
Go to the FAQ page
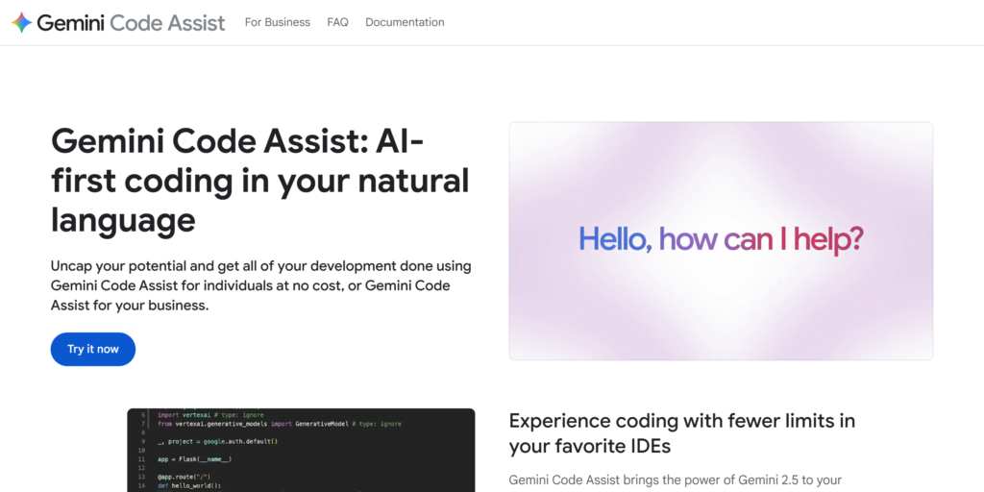pos(337,22)
